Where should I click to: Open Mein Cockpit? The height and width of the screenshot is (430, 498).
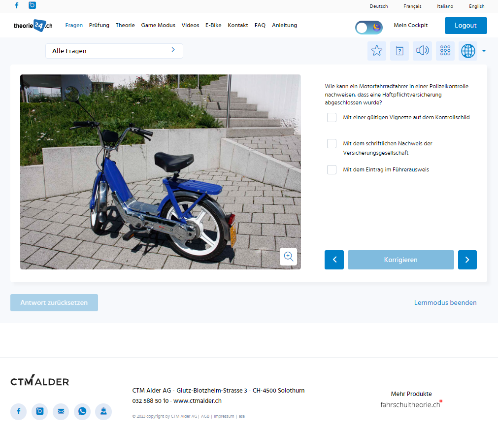[x=411, y=26]
